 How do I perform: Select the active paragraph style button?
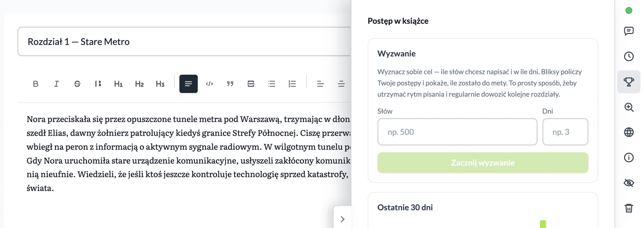(188, 84)
